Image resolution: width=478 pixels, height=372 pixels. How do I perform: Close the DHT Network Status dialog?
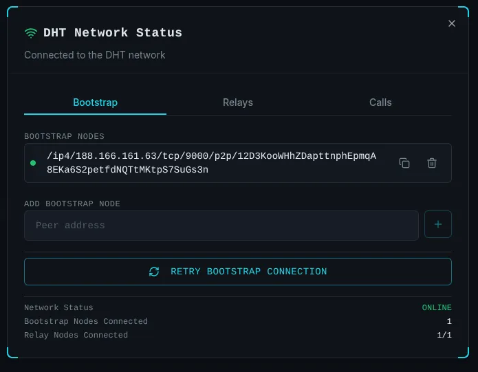coord(452,23)
